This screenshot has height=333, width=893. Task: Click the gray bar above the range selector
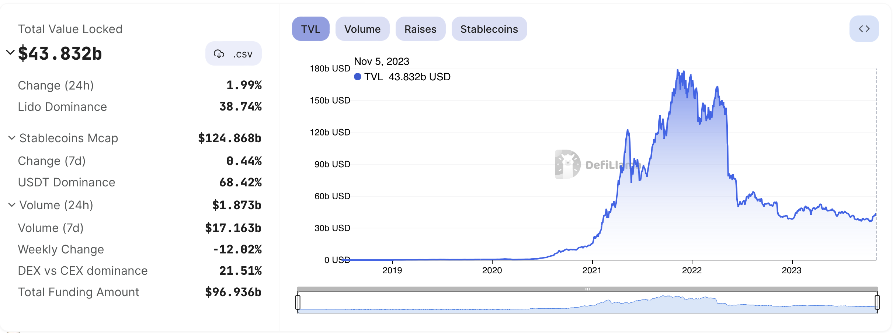587,289
